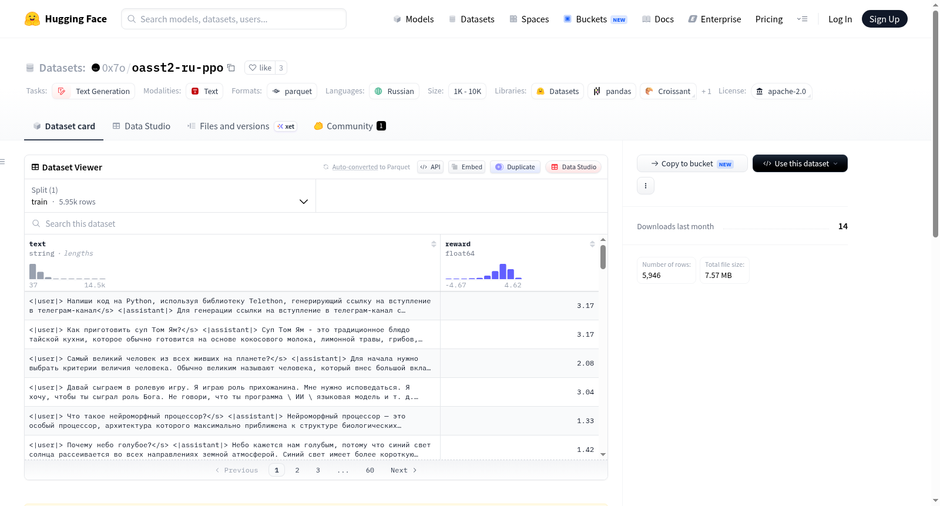940x506 pixels.
Task: Click Auto-converted to Parquet link
Action: pyautogui.click(x=371, y=167)
